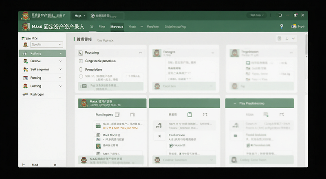Click the Kotting icon in the sidebar
This screenshot has width=326, height=179.
[x=25, y=53]
